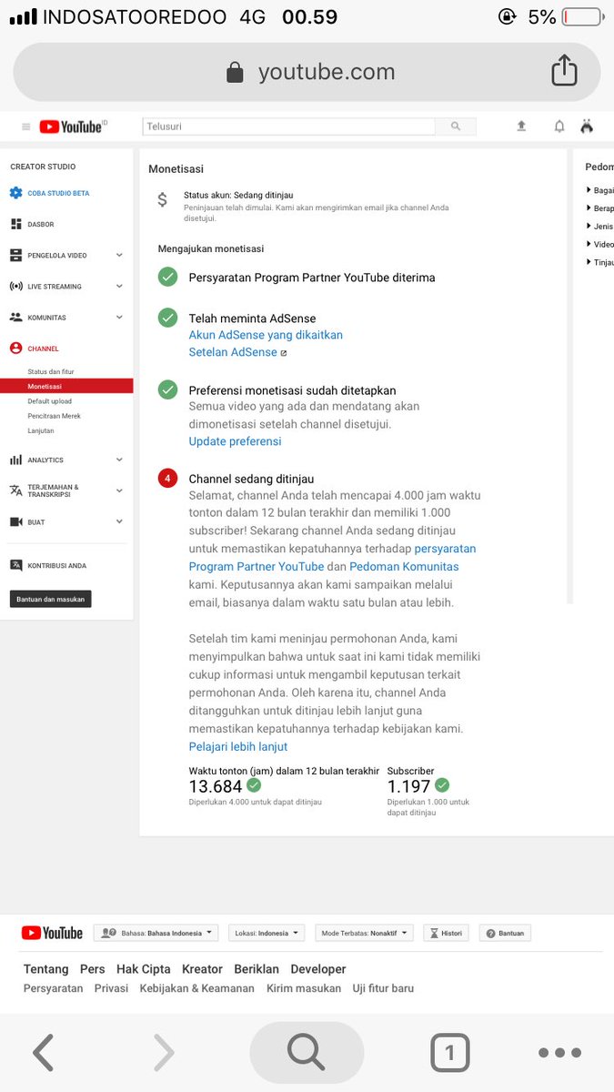Open the Uji fitur baru footer link
This screenshot has width=614, height=1092.
coord(383,988)
